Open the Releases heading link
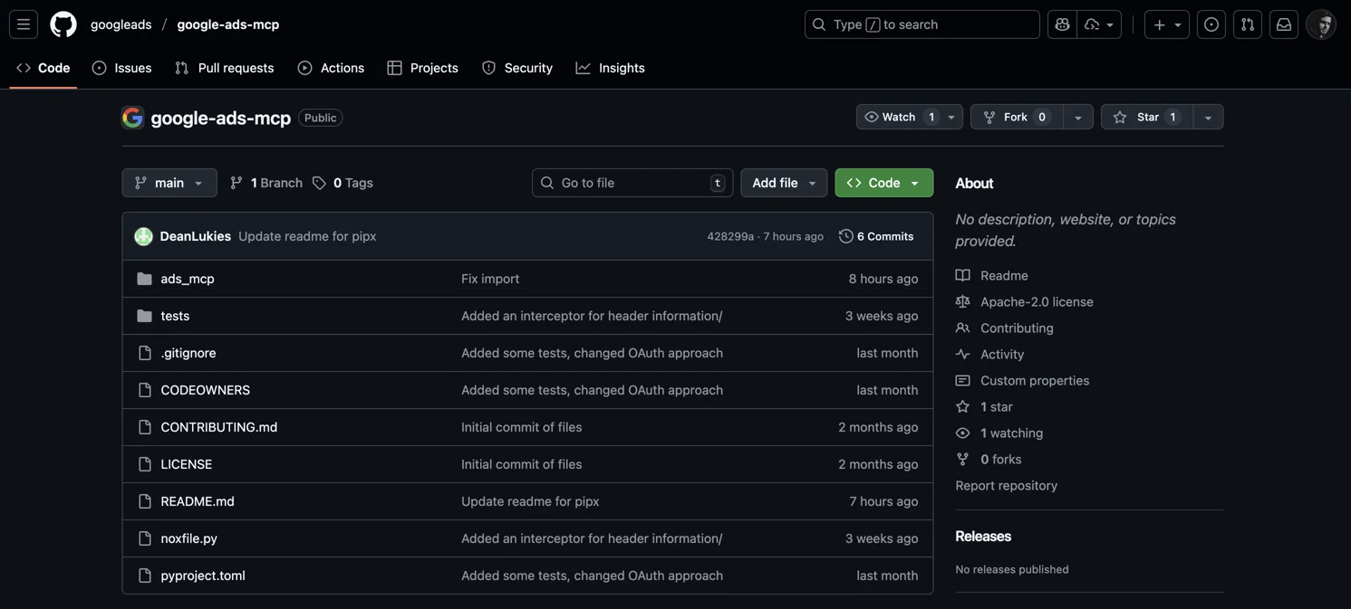 (x=982, y=537)
